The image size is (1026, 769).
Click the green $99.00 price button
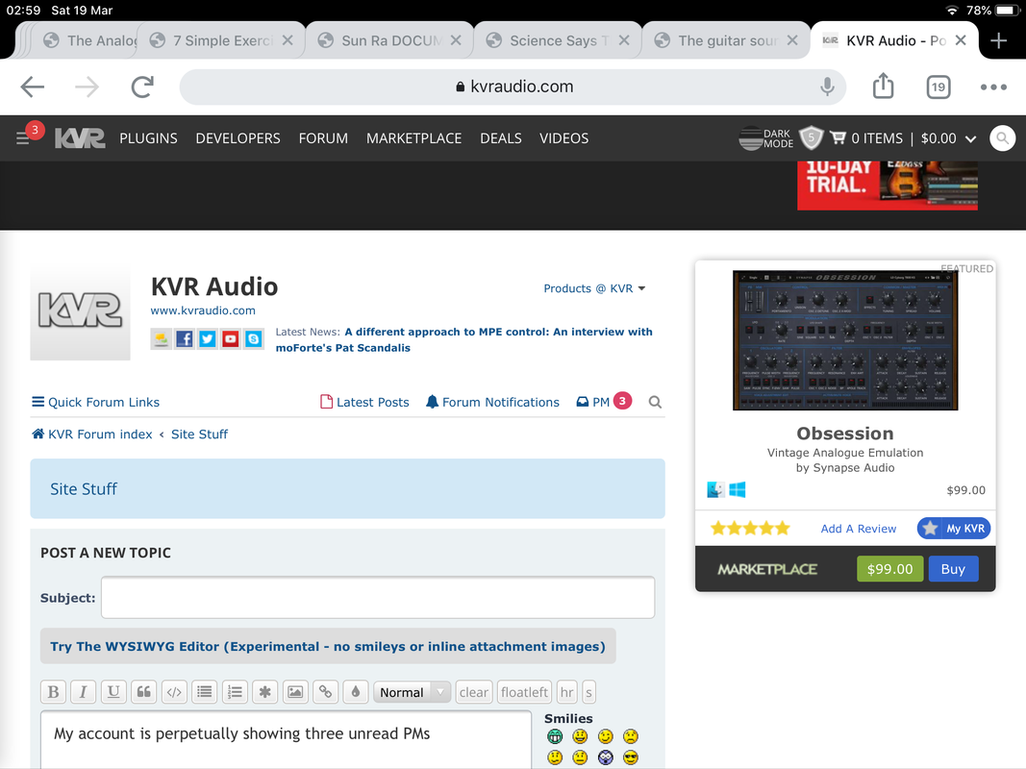889,569
